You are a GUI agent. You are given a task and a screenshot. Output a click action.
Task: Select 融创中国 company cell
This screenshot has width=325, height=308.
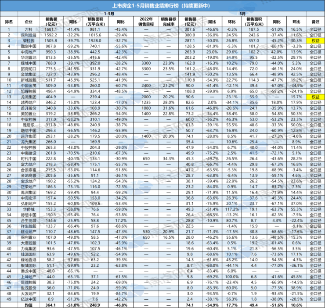29,46
